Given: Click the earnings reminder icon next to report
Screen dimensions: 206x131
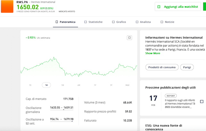Looking at the screenshot, I should point(202,102).
